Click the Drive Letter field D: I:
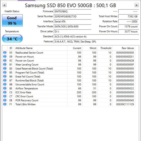141x141 pixels. 72,32
